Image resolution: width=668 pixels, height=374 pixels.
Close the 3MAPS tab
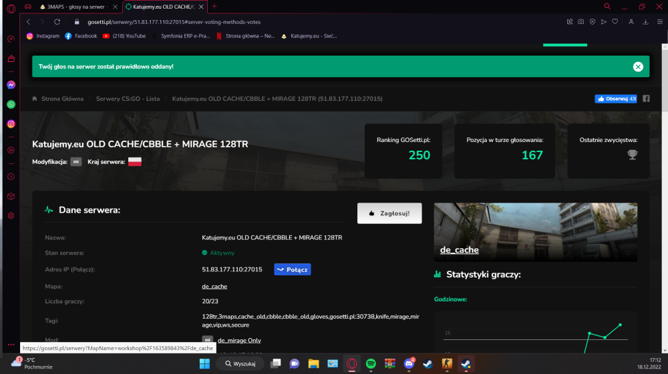tap(115, 7)
